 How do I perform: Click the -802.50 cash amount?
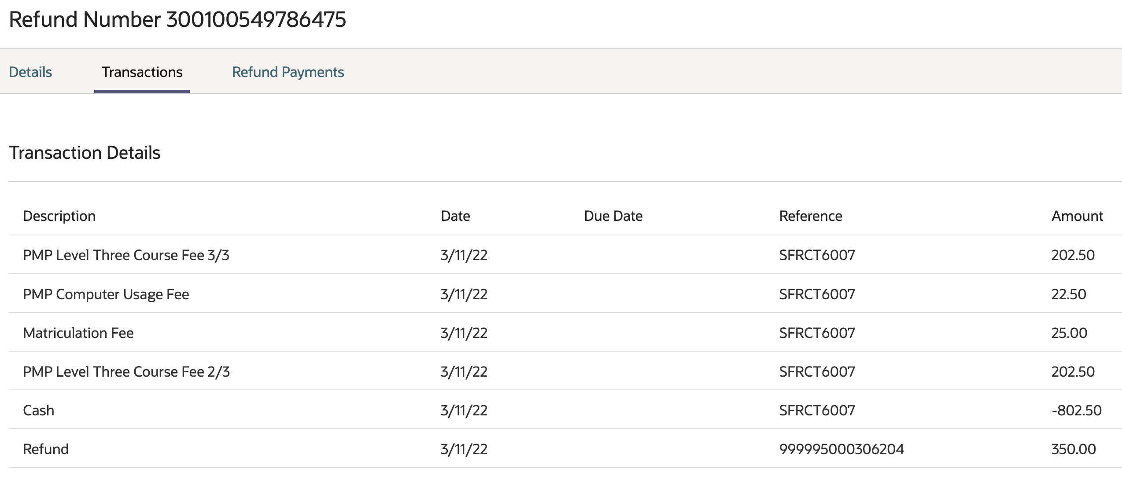1076,411
